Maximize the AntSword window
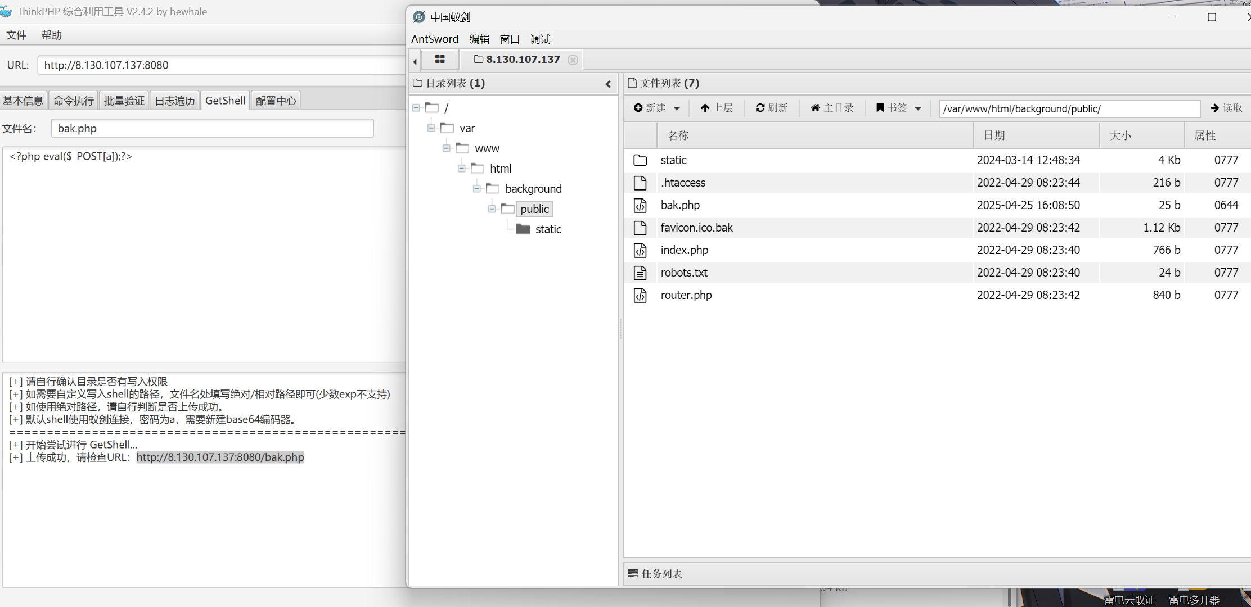Screen dimensions: 1251x607 1212,17
